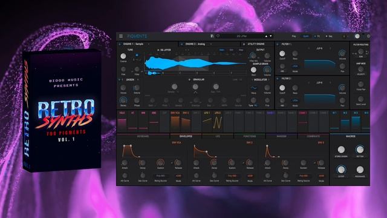Open the LFO modulation tab

coord(218,136)
